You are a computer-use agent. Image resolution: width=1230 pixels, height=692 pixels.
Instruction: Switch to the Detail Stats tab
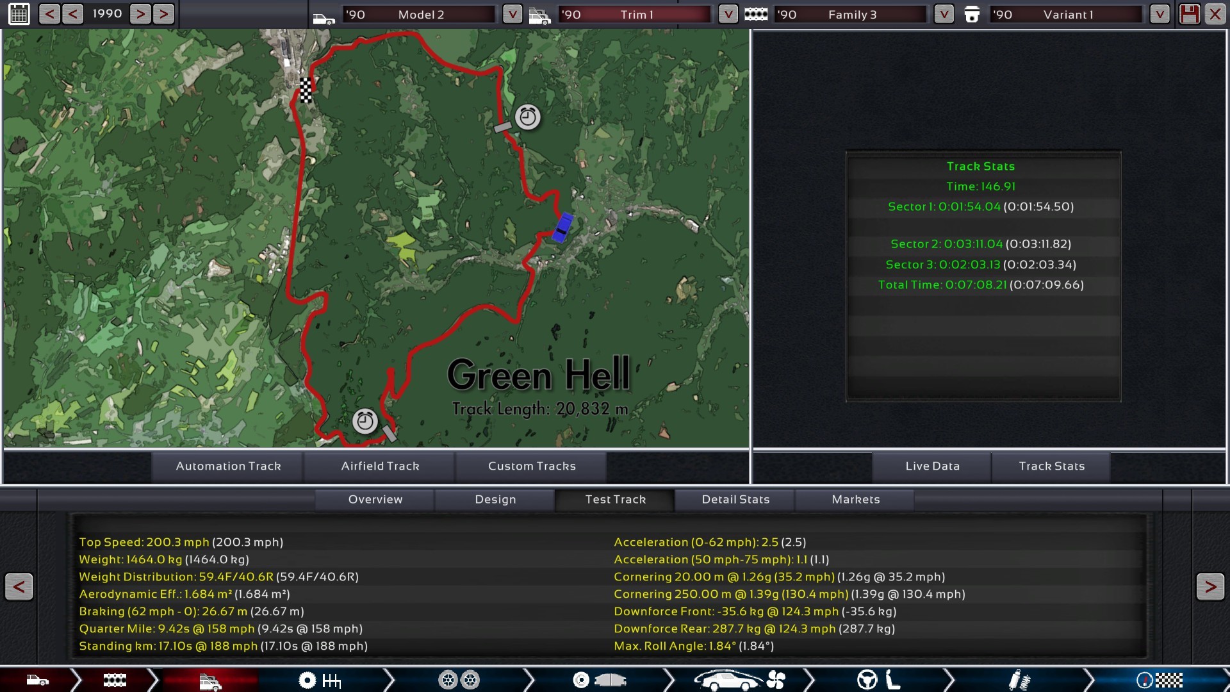click(735, 499)
